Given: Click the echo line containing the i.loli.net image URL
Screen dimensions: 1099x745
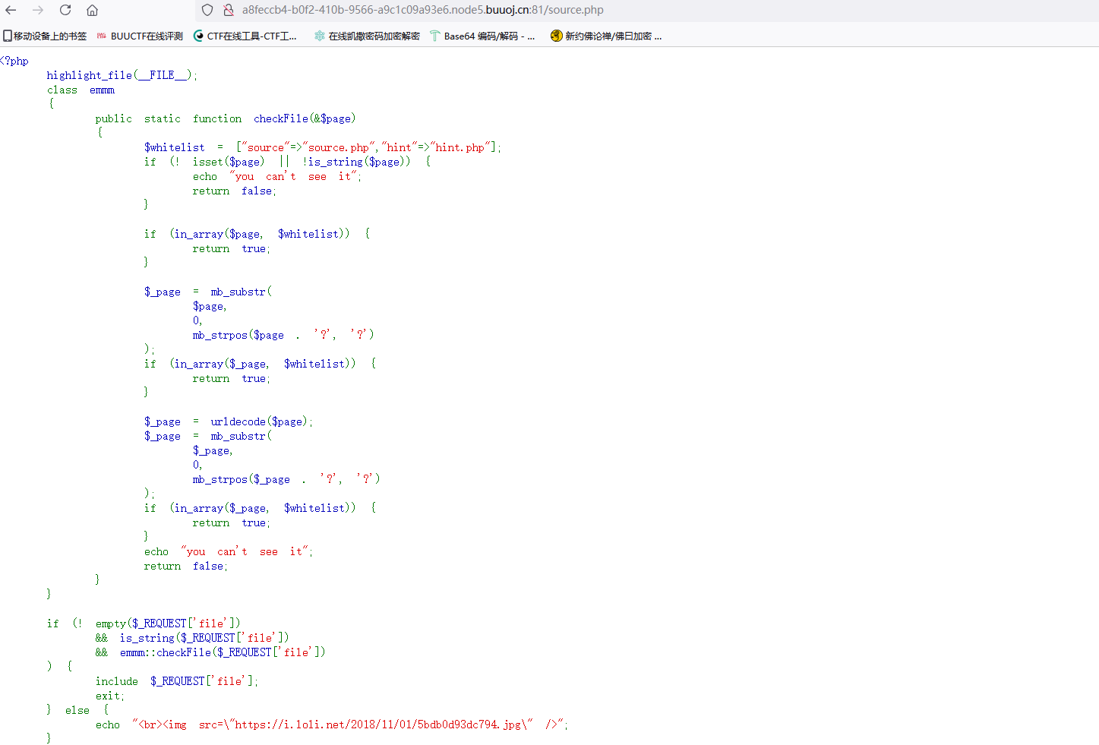Looking at the screenshot, I should click(x=332, y=724).
